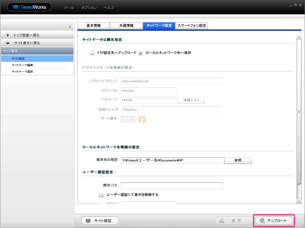Click the back-arrow icon for サイト表示に戻る
Screen dimensions: 305x228
[8, 43]
